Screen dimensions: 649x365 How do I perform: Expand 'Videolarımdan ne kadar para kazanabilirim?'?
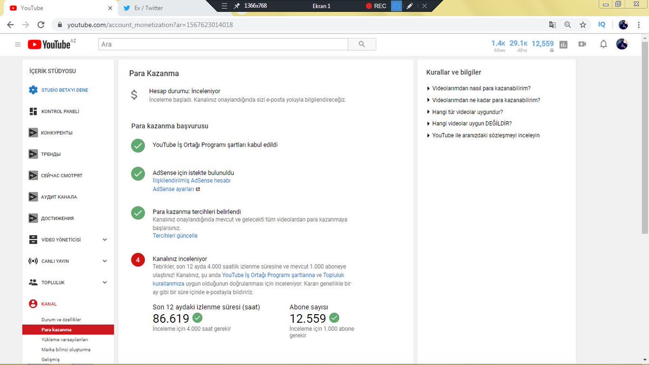484,100
